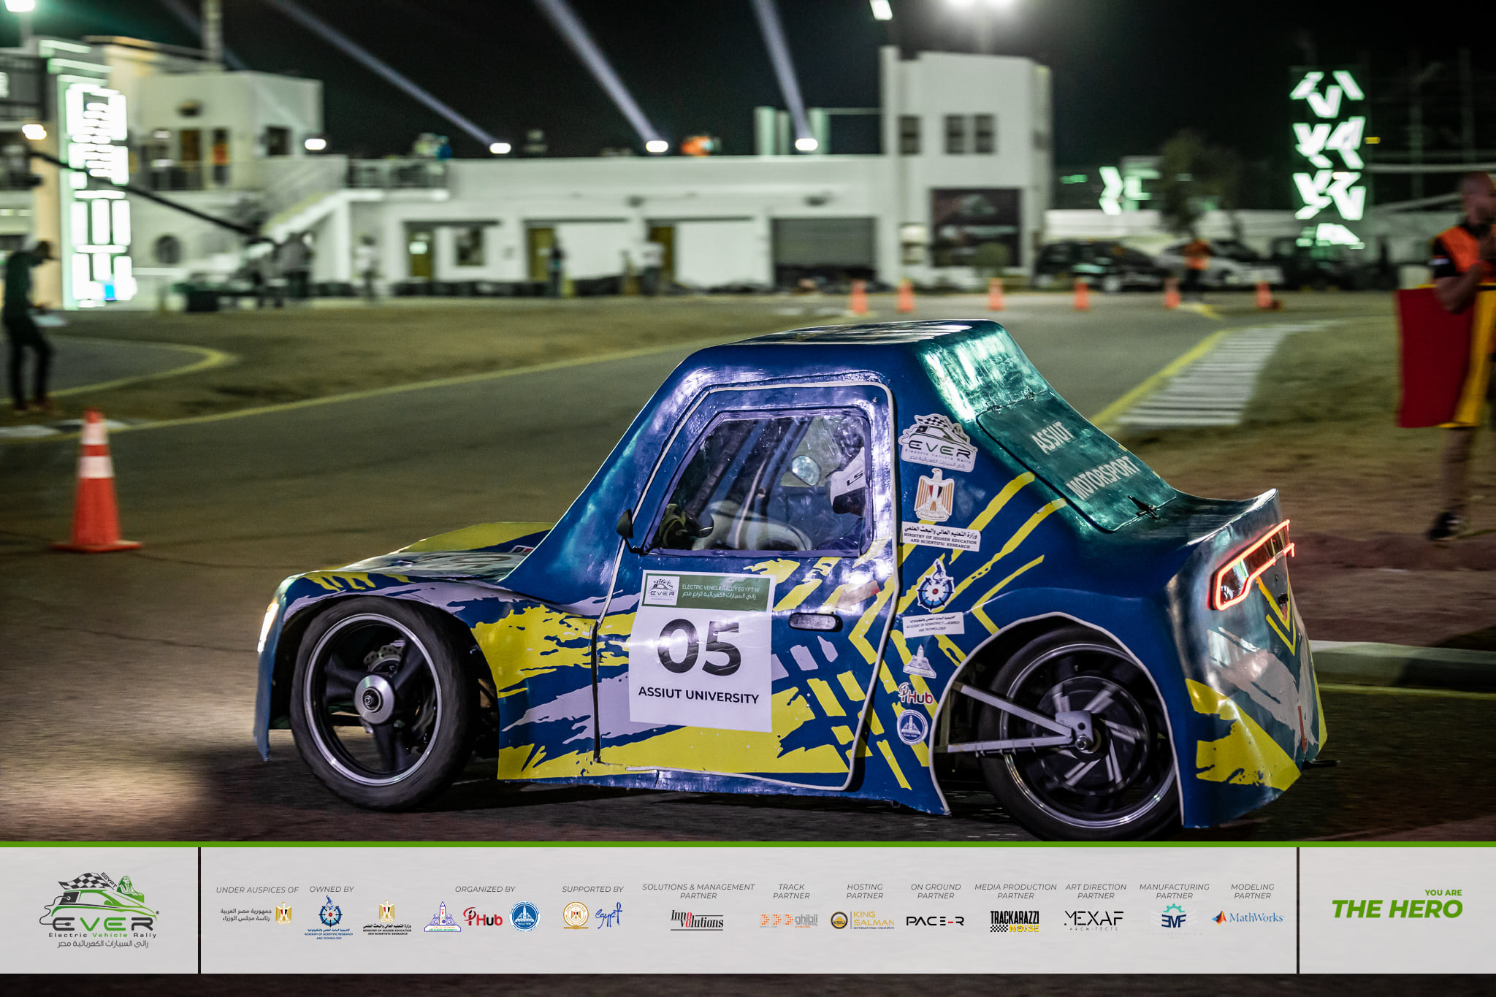
Task: Click the "HOSTING PARTNER" label
Action: [x=865, y=891]
